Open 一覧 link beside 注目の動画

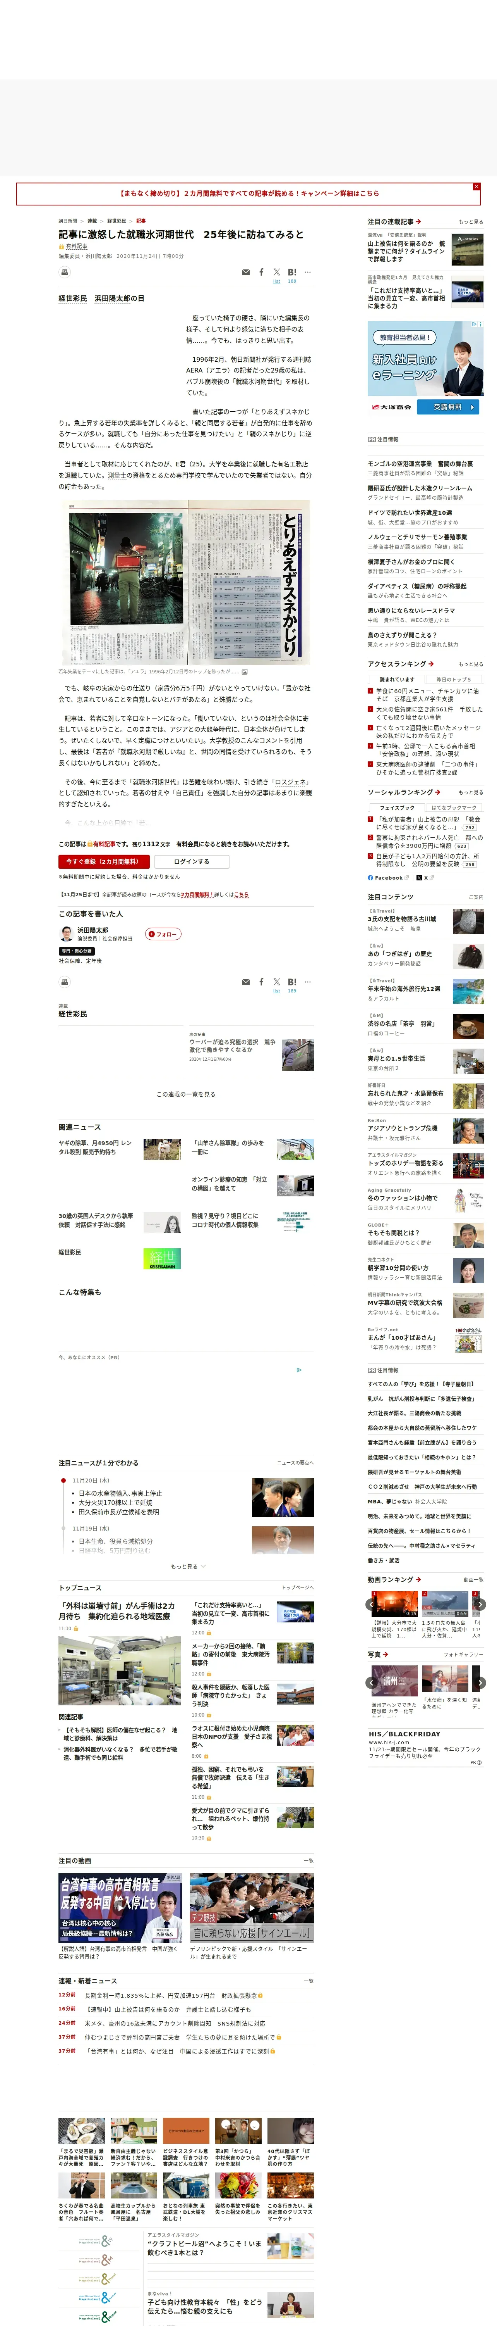309,1861
